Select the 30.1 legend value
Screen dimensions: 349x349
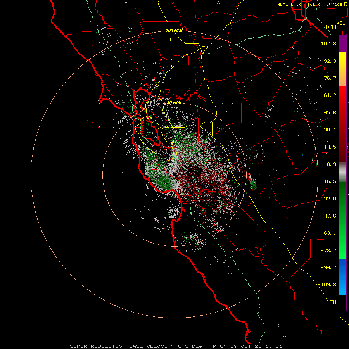(330, 130)
